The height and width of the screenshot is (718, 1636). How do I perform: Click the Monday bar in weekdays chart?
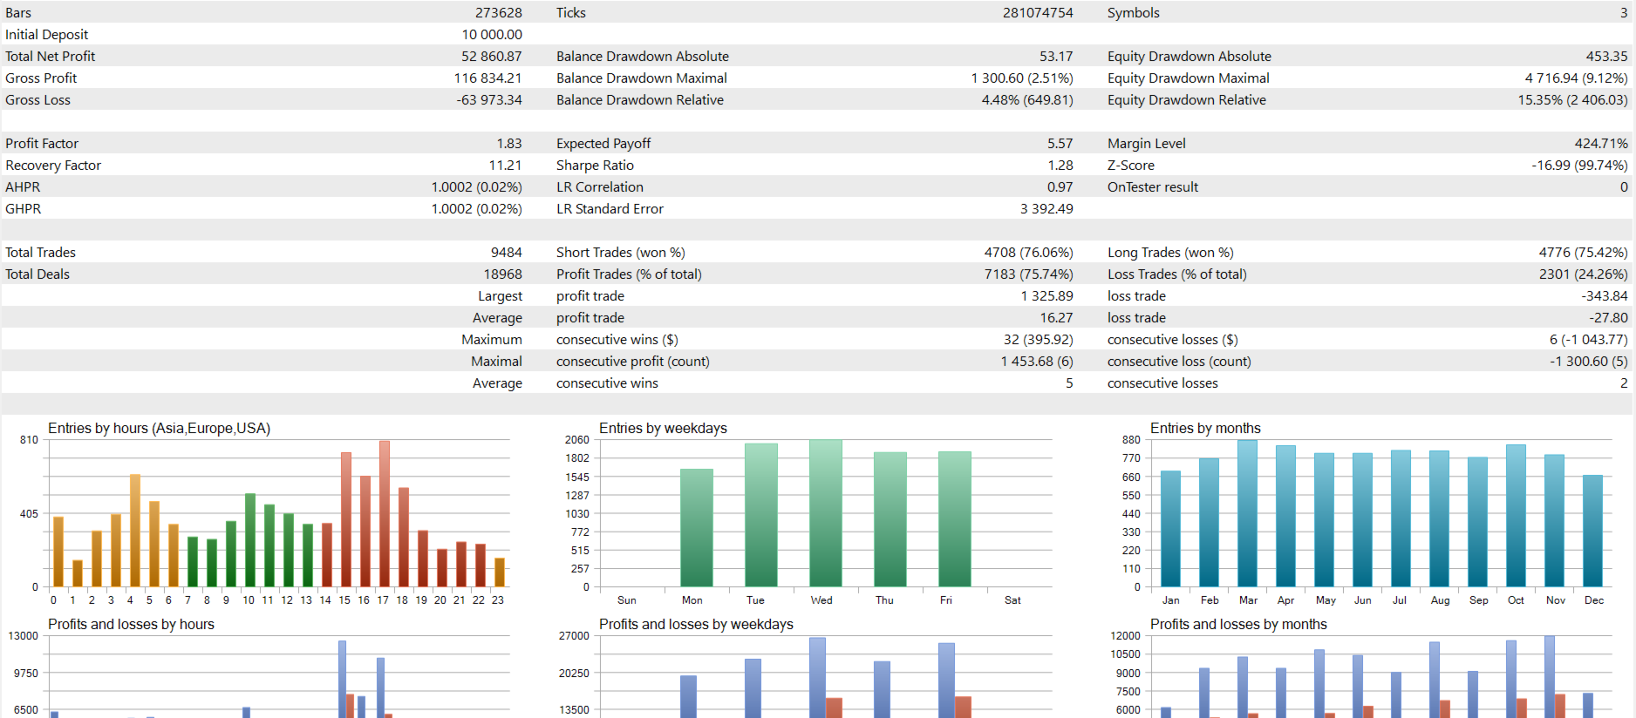(696, 527)
